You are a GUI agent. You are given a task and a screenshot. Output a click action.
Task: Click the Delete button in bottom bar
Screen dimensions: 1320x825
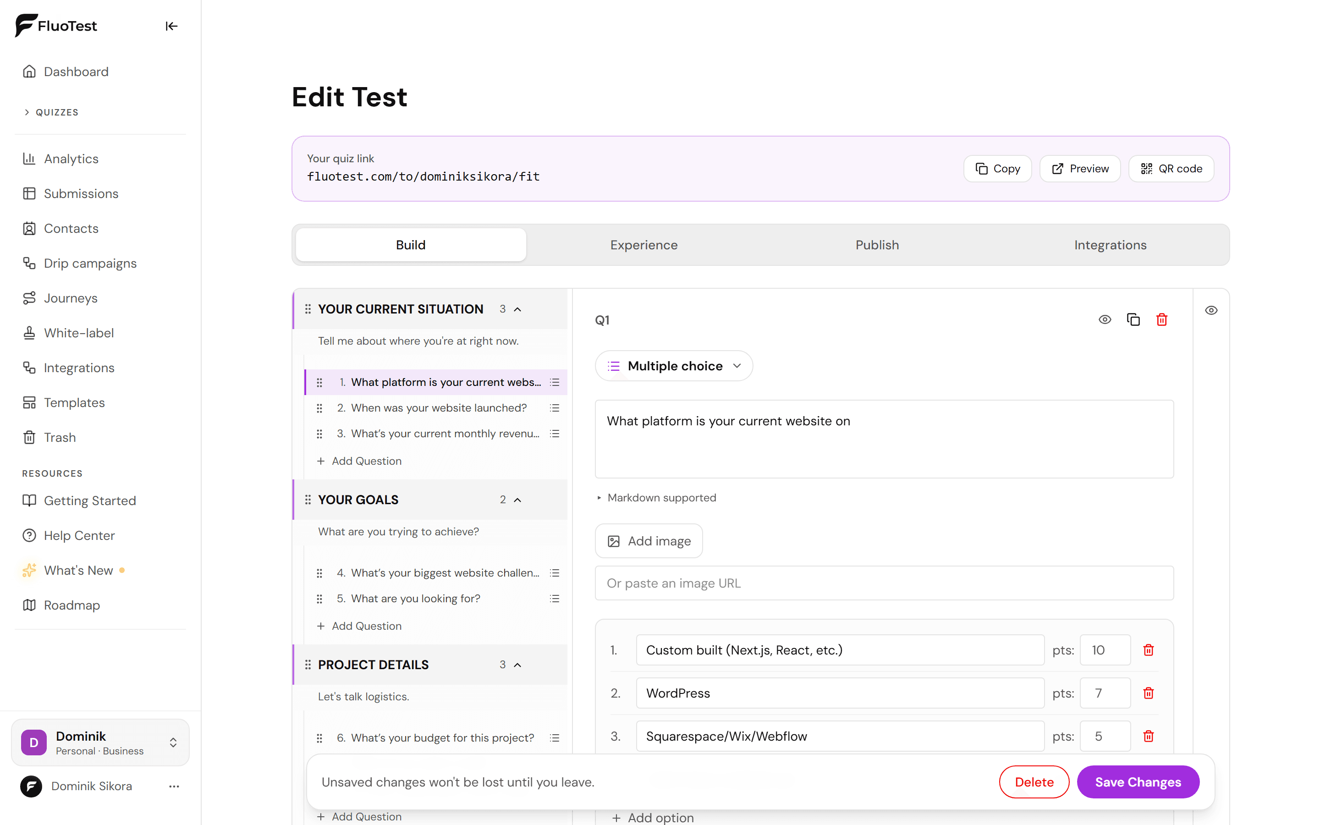coord(1034,782)
